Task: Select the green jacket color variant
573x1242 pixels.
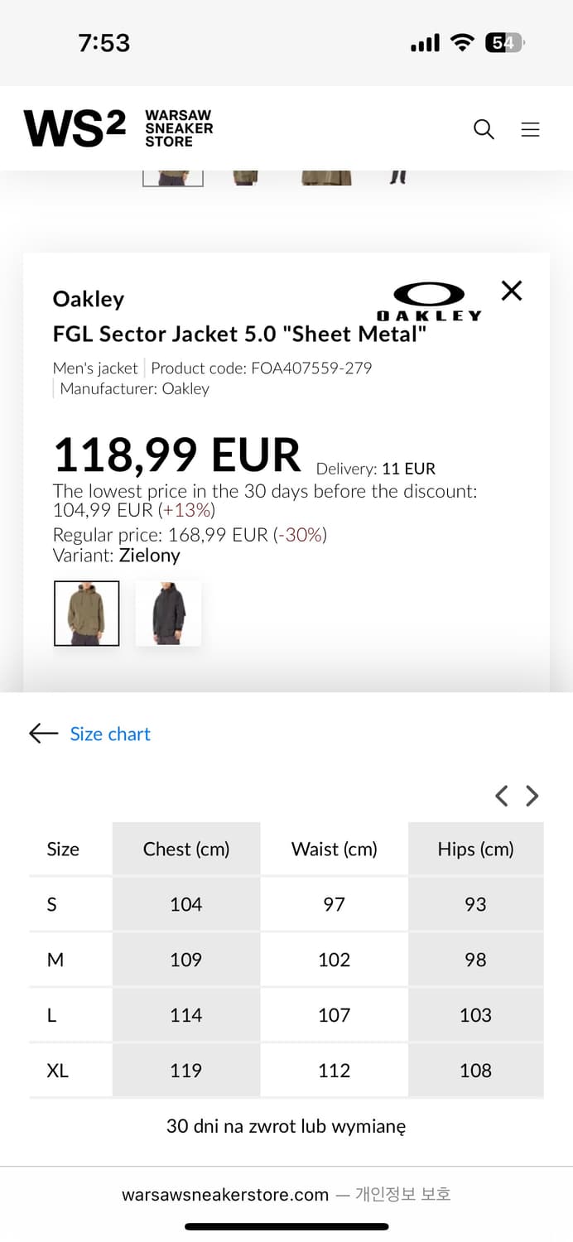Action: pyautogui.click(x=87, y=614)
